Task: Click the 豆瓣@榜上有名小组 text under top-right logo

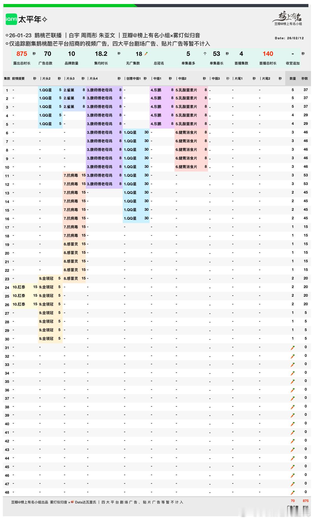Action: [x=288, y=24]
